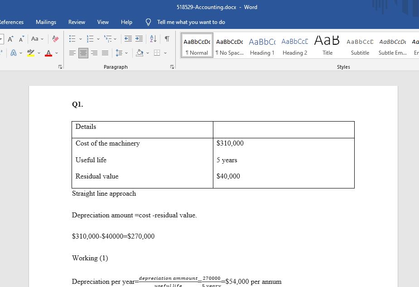419x287 pixels.
Task: Justify the paragraph text
Action: pos(105,53)
